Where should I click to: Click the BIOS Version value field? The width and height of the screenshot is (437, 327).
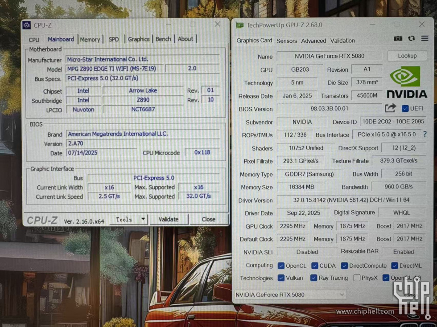coord(329,108)
